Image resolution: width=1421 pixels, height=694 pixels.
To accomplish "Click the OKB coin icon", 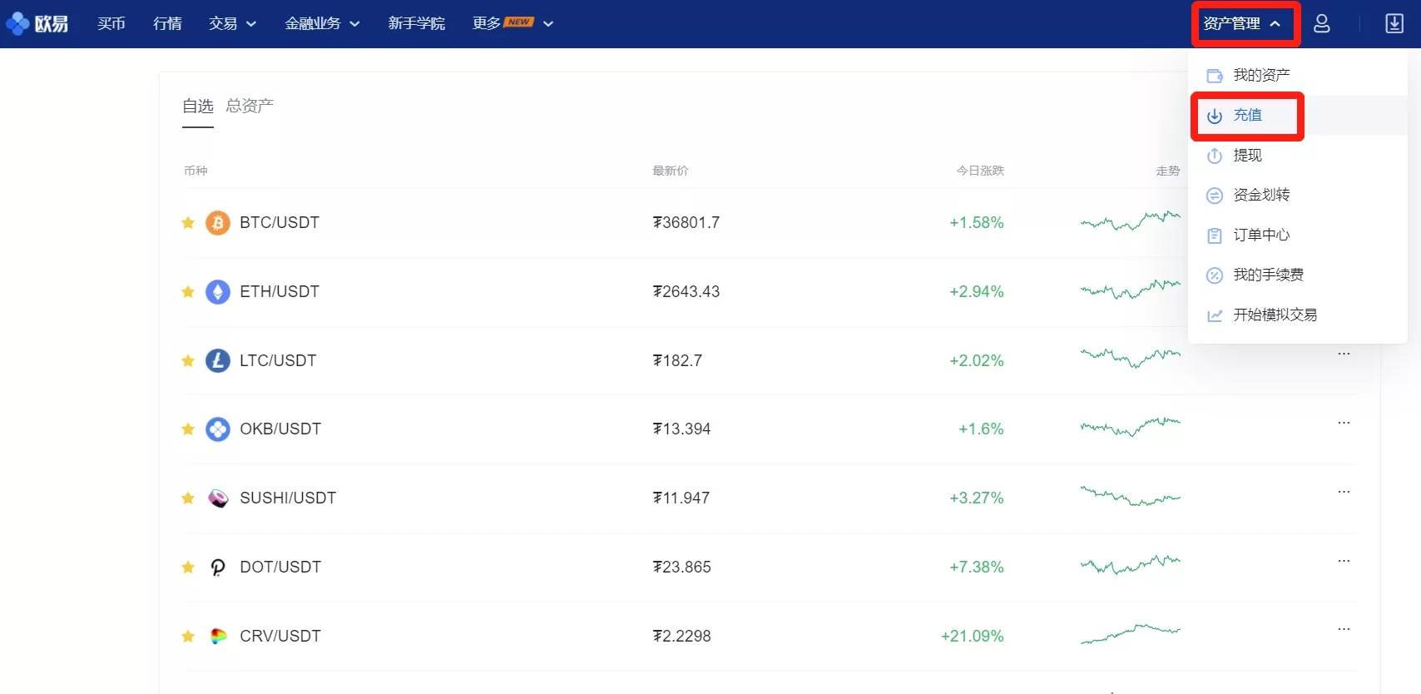I will pyautogui.click(x=218, y=429).
